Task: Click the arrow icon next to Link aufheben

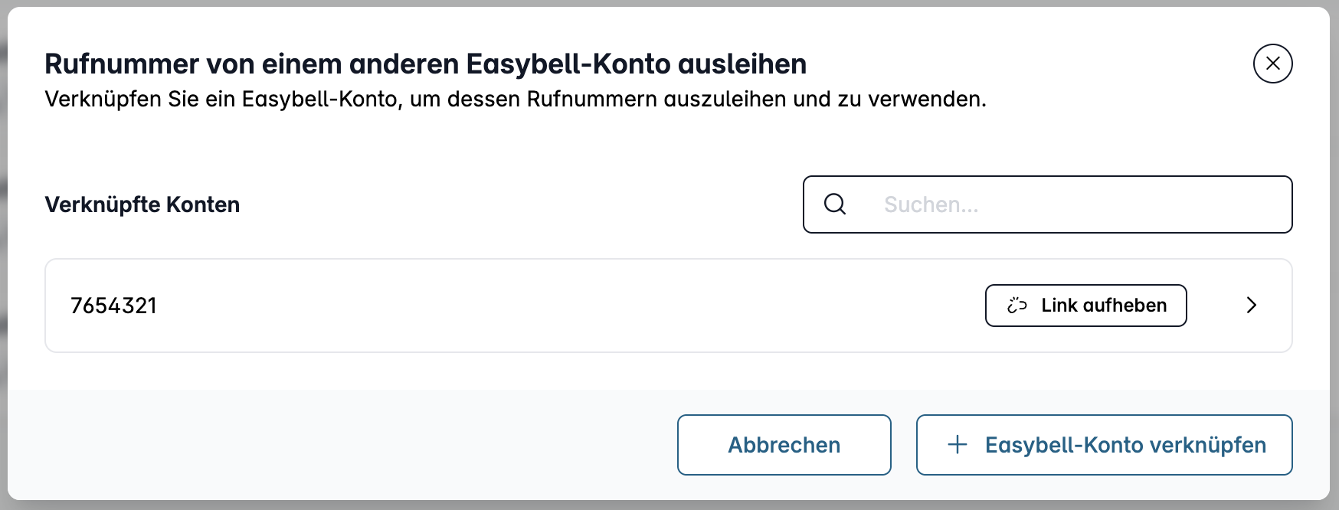Action: [1252, 306]
